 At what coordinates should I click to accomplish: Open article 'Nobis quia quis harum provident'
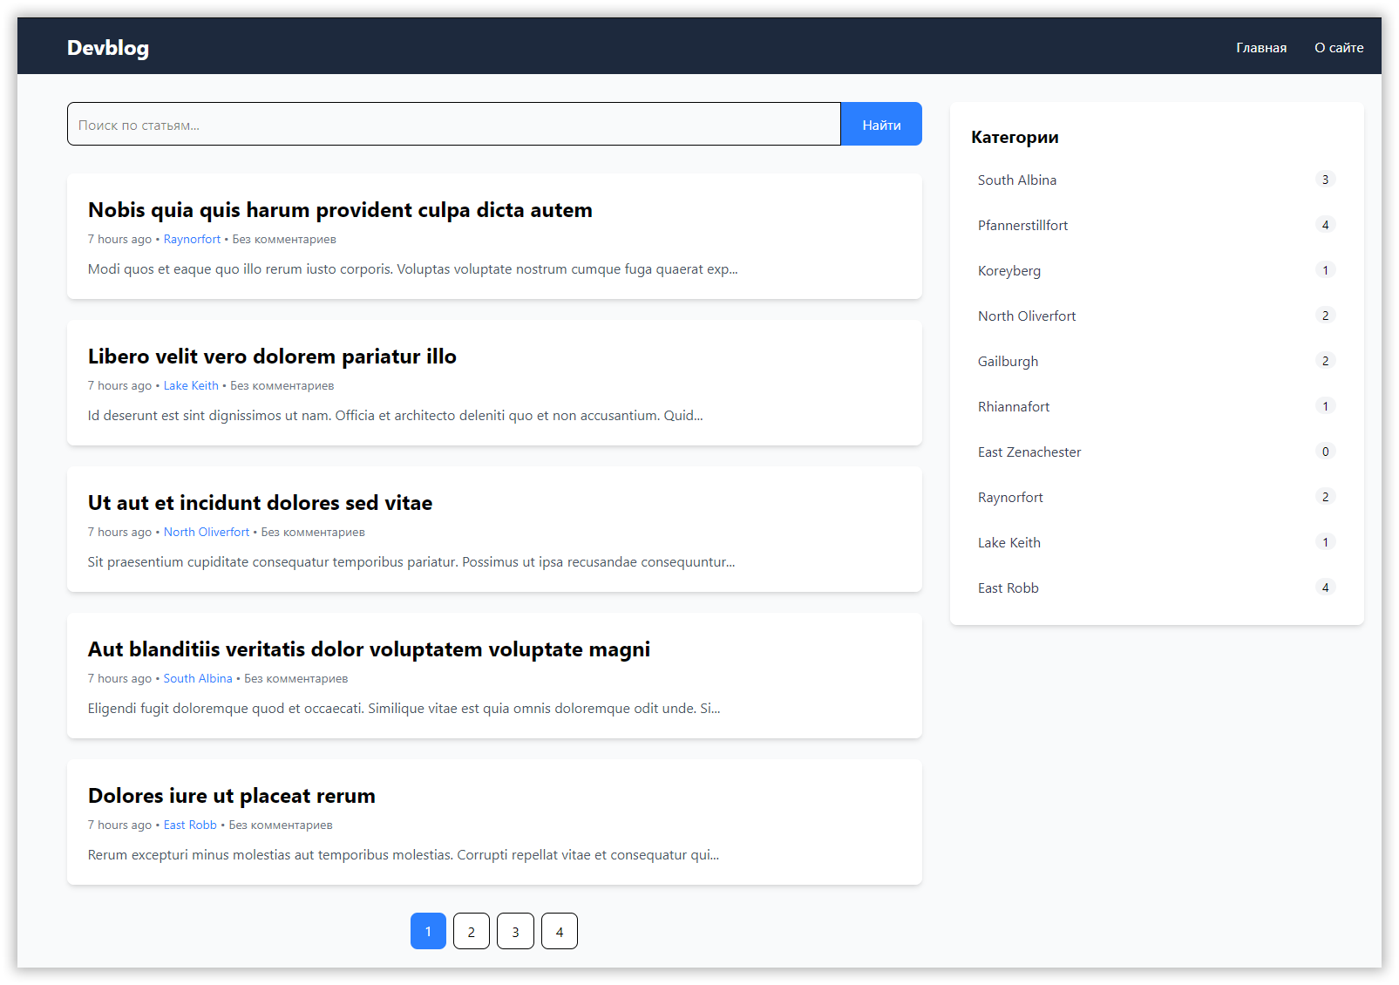point(340,210)
